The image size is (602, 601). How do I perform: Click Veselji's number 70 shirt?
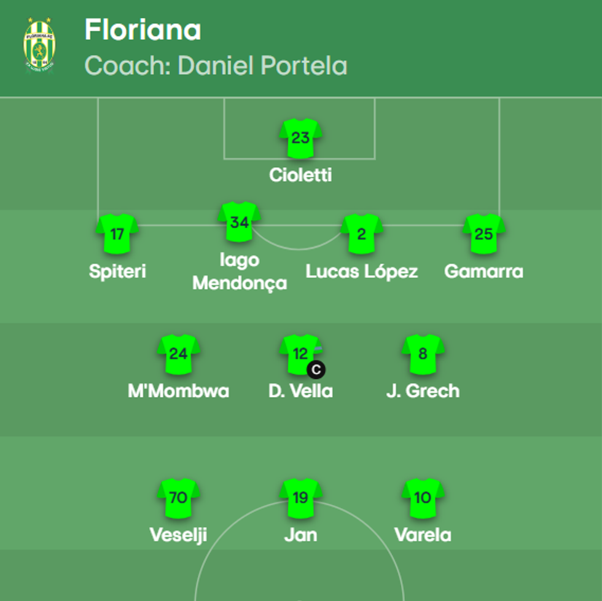click(178, 498)
